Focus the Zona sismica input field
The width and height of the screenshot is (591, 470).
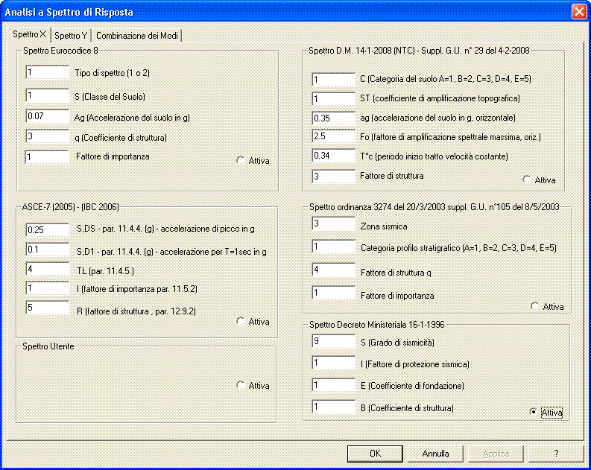click(x=333, y=224)
